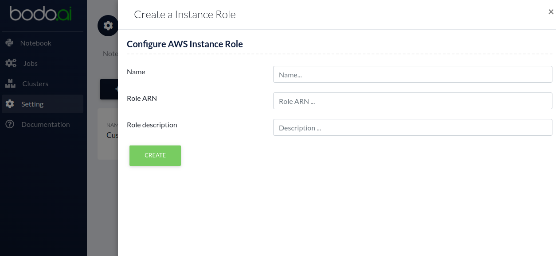The image size is (556, 256).
Task: Go to Clusters section
Action: 43,84
